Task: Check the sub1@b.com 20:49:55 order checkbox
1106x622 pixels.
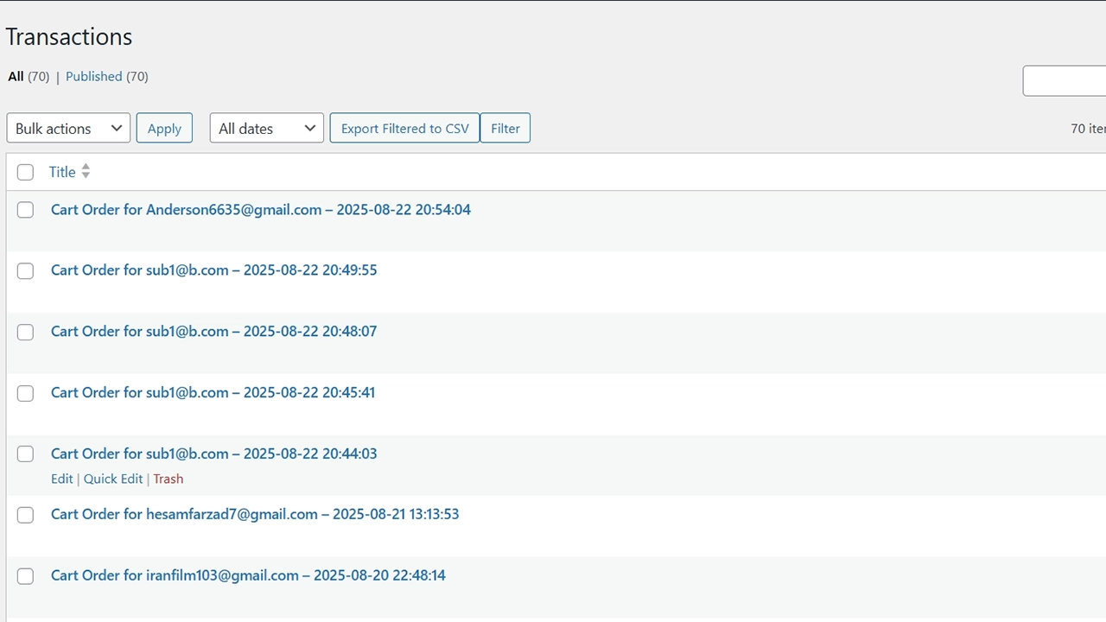Action: [x=26, y=271]
